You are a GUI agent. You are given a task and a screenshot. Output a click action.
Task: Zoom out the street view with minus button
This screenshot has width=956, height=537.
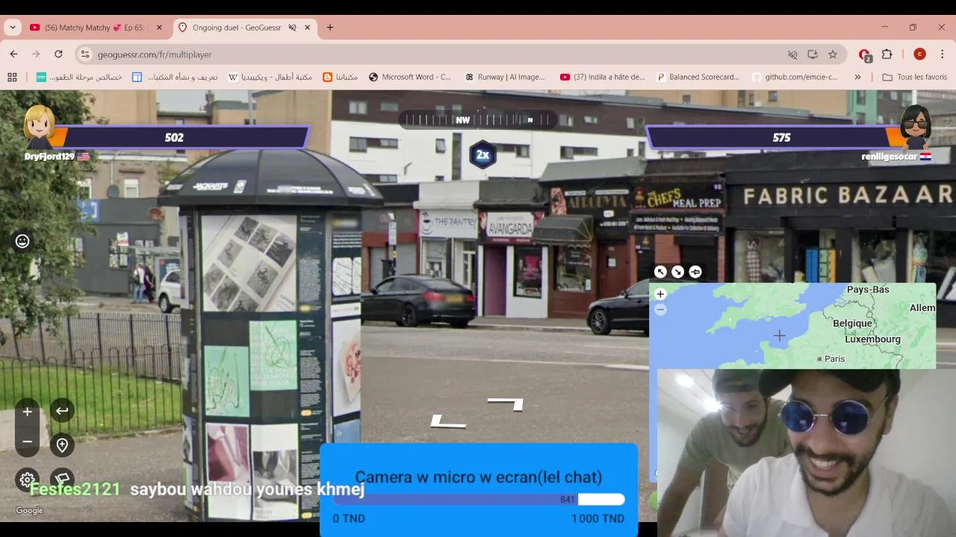[27, 442]
